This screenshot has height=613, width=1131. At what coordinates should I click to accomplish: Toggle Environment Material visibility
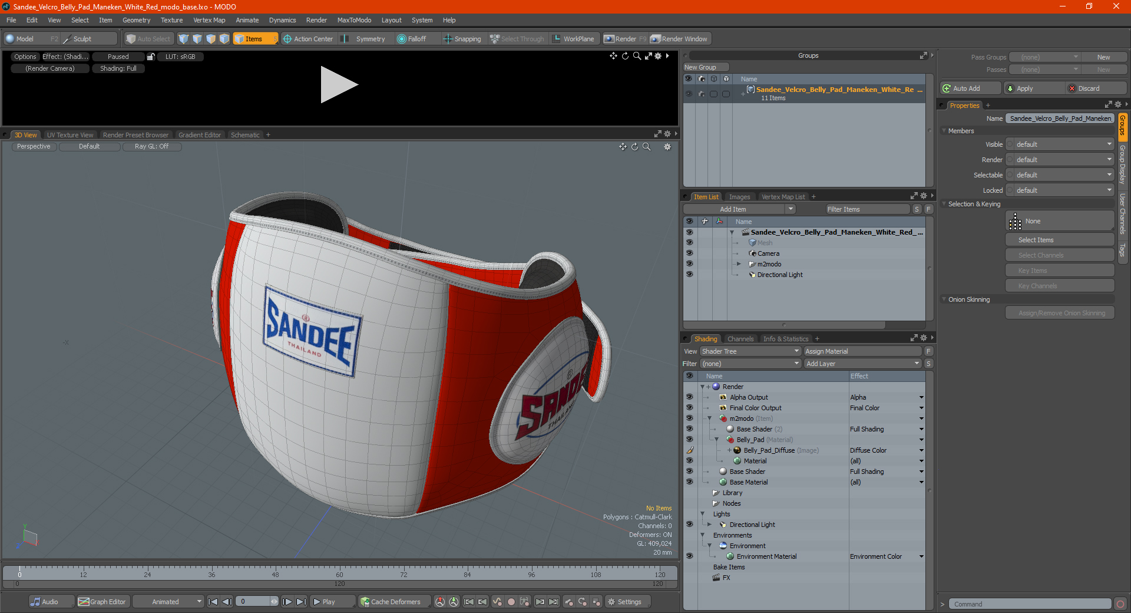pos(689,556)
